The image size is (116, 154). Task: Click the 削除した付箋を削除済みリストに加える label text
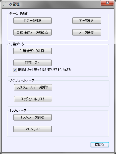click(44, 70)
